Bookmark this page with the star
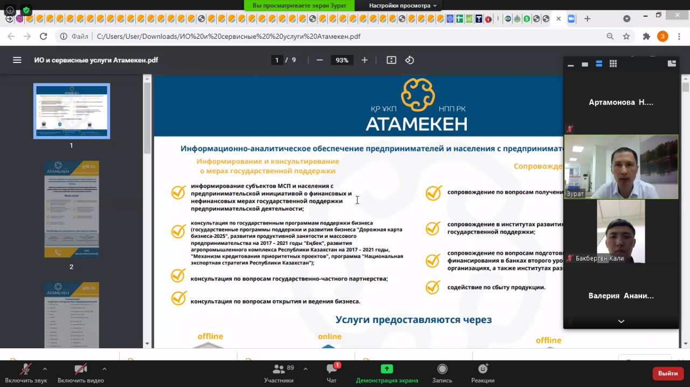This screenshot has height=387, width=690. 626,37
